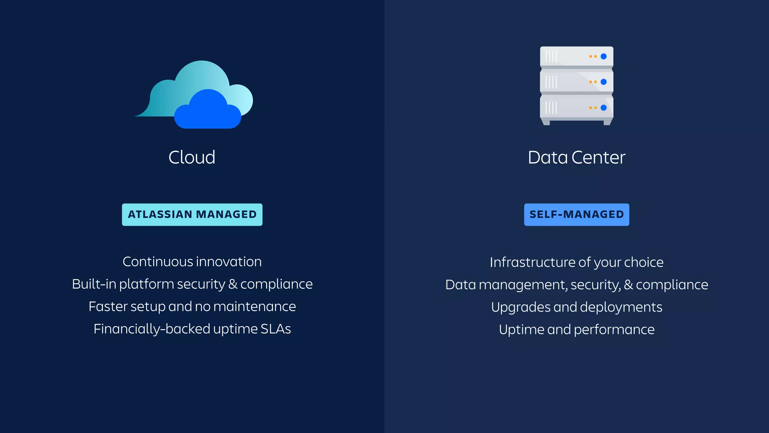This screenshot has height=433, width=769.
Task: Select the 'Data Center' heading
Action: pos(576,157)
